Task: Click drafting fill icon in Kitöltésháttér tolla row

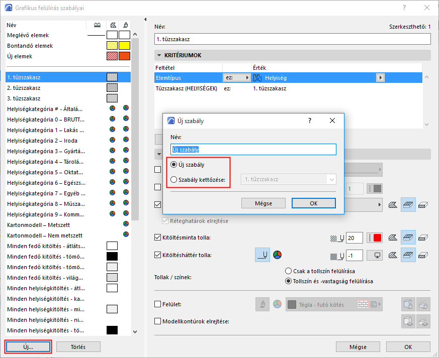Action: (x=423, y=255)
